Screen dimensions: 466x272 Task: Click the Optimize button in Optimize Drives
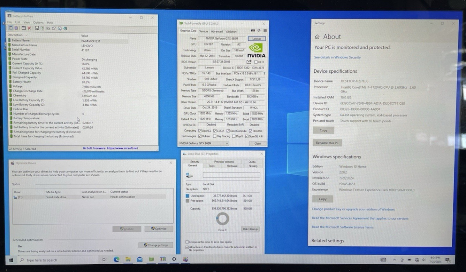[159, 229]
